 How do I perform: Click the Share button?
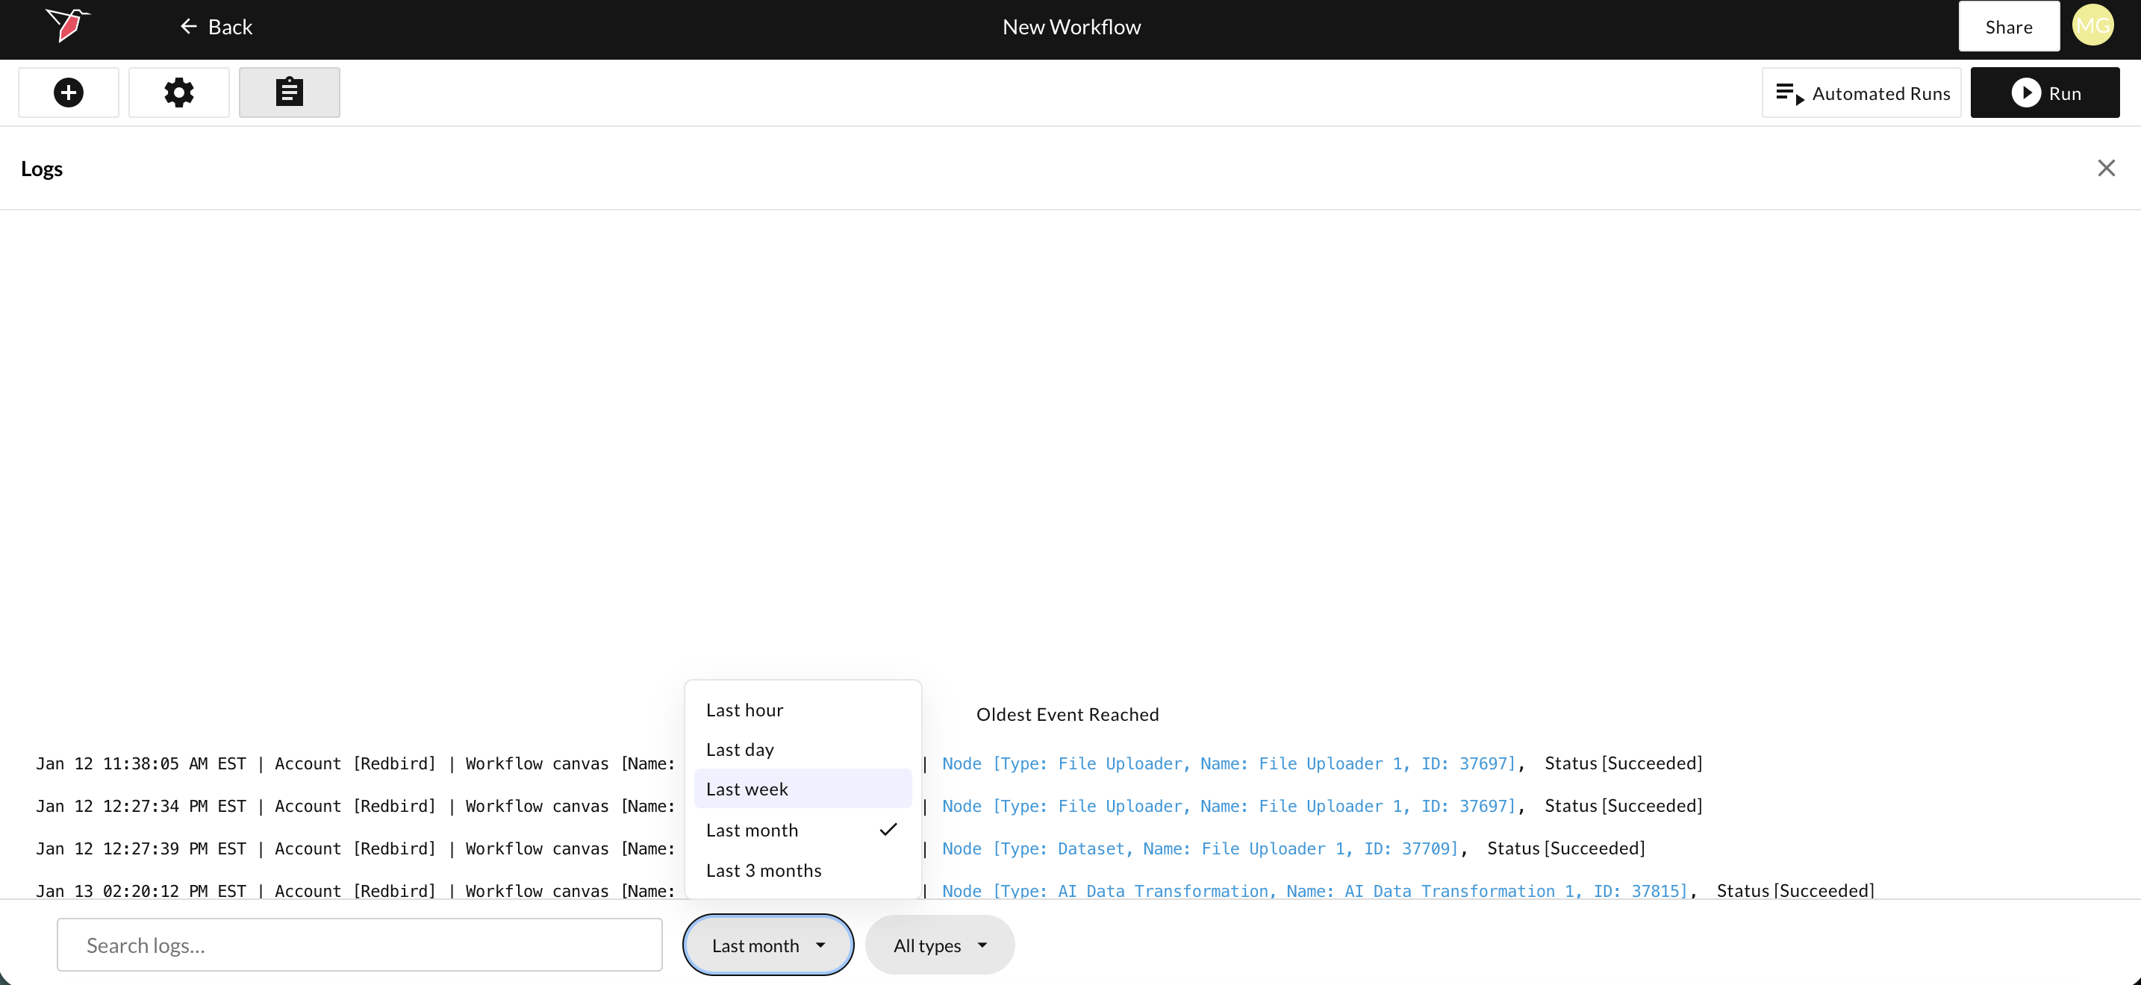(2008, 27)
